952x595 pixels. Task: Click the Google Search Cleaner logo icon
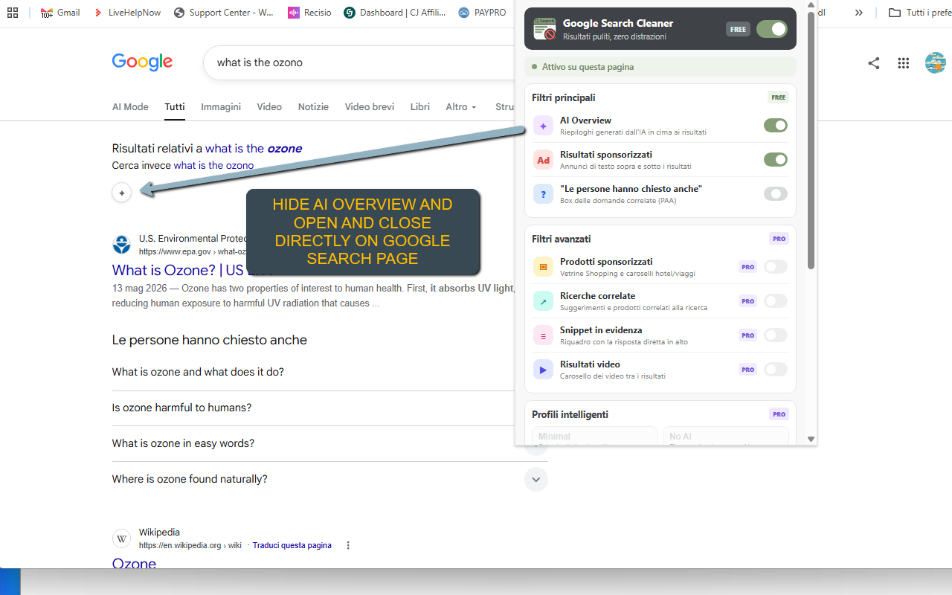pyautogui.click(x=545, y=29)
